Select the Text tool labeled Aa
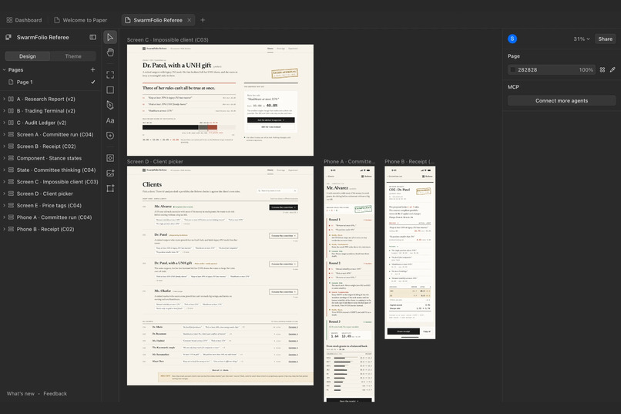The height and width of the screenshot is (414, 621). pos(110,120)
